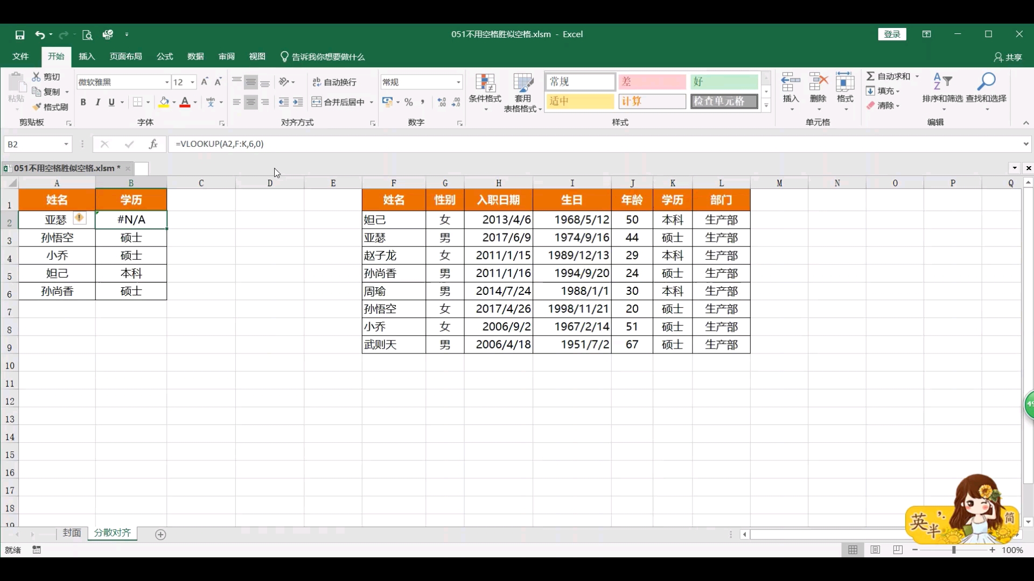Viewport: 1034px width, 581px height.
Task: Toggle Italic formatting
Action: [x=97, y=102]
